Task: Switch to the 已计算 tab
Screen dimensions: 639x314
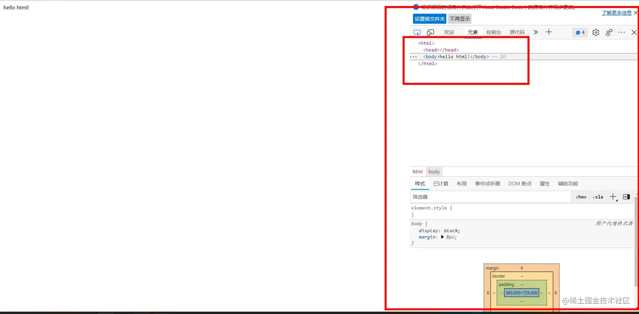Action: (441, 184)
